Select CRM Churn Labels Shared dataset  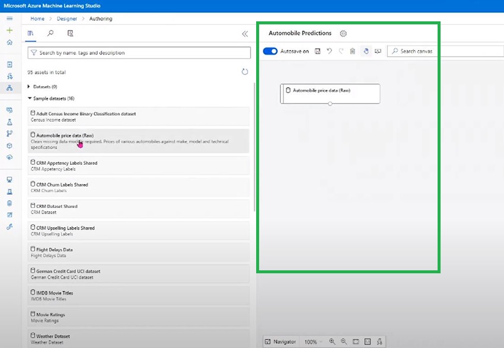pyautogui.click(x=139, y=187)
